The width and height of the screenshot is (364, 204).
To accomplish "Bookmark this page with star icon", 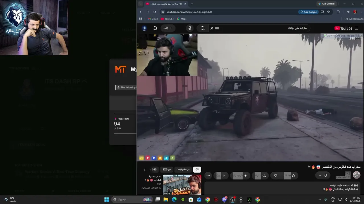I will coord(328,12).
